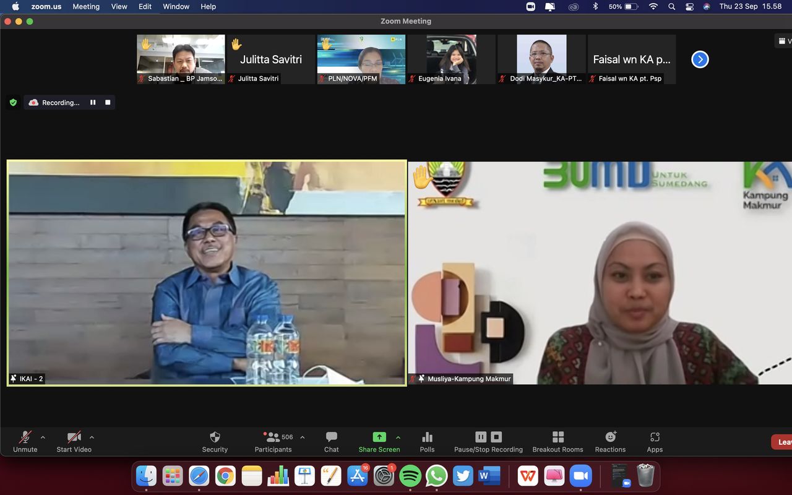Stop recording from the bottom toolbar

(496, 437)
